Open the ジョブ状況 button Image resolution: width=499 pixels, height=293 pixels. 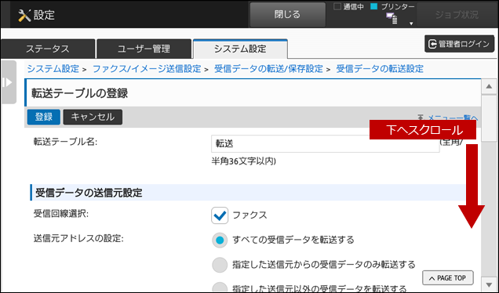pyautogui.click(x=457, y=15)
